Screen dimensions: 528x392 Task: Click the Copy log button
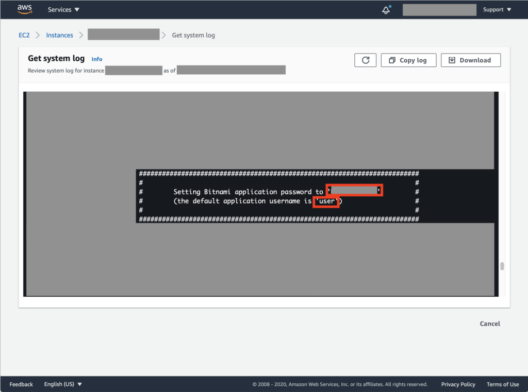tap(408, 60)
